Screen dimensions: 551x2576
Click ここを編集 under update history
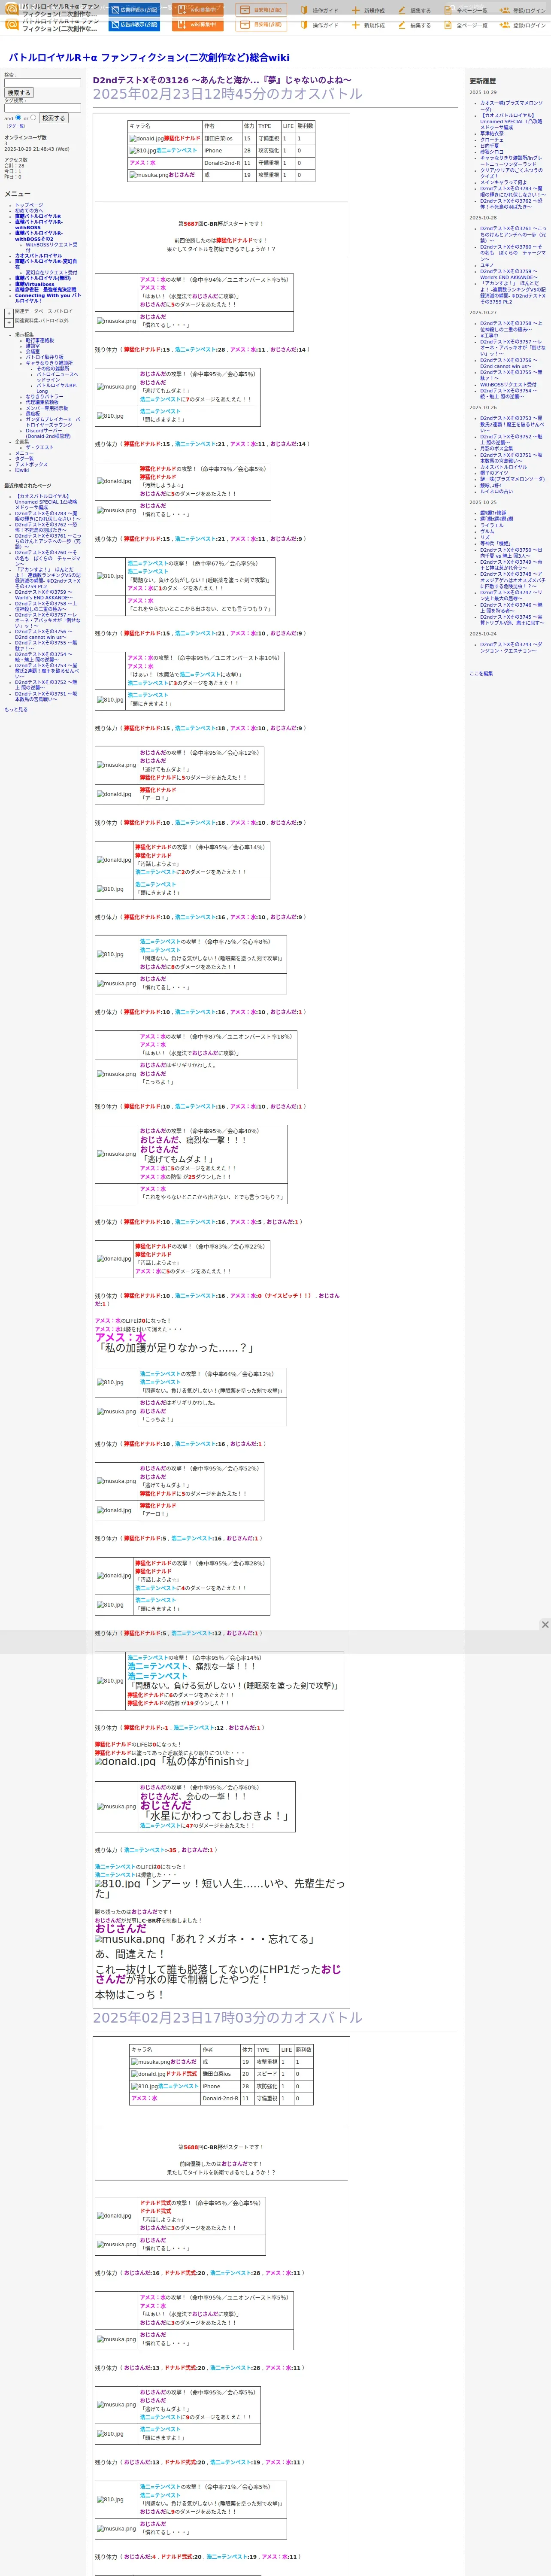click(x=481, y=673)
